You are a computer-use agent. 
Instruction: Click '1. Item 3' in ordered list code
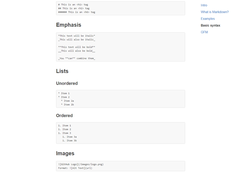pyautogui.click(x=65, y=133)
